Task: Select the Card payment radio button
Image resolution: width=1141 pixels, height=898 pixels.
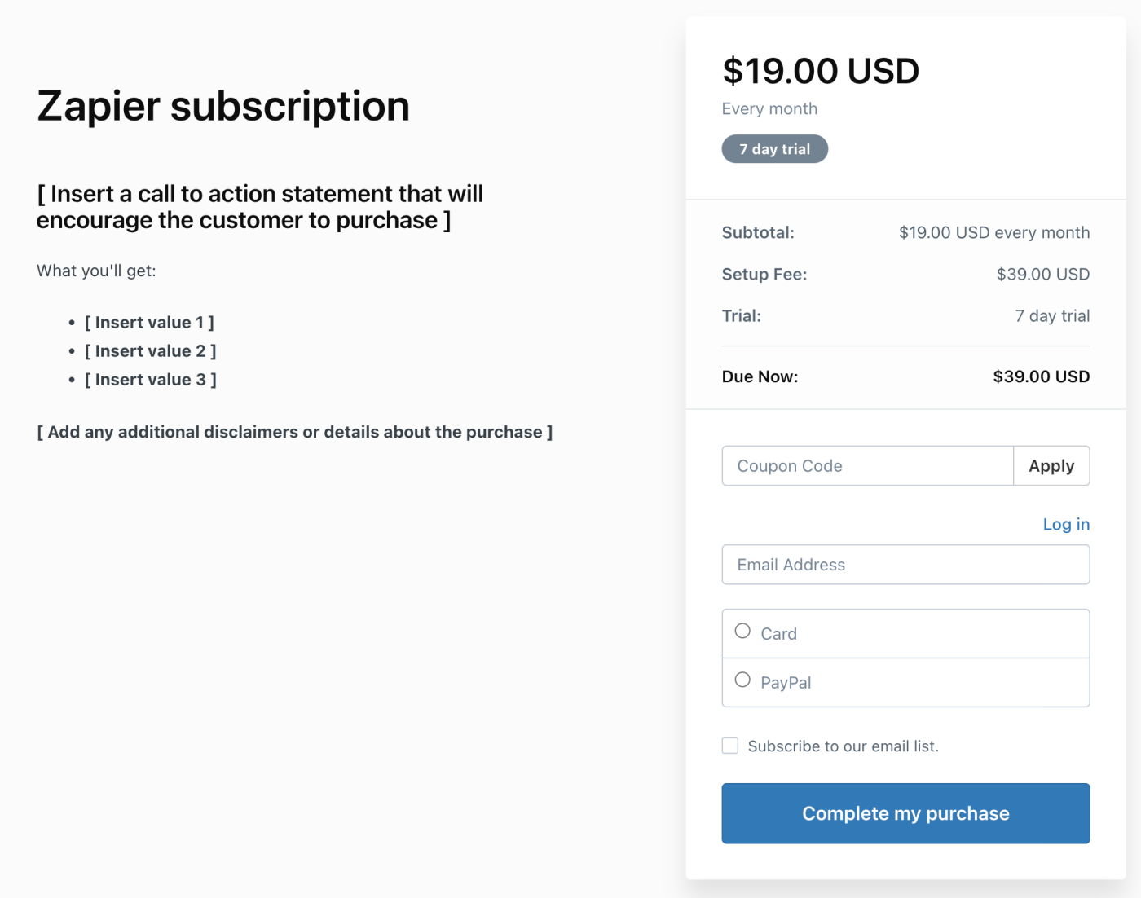Action: pos(742,632)
